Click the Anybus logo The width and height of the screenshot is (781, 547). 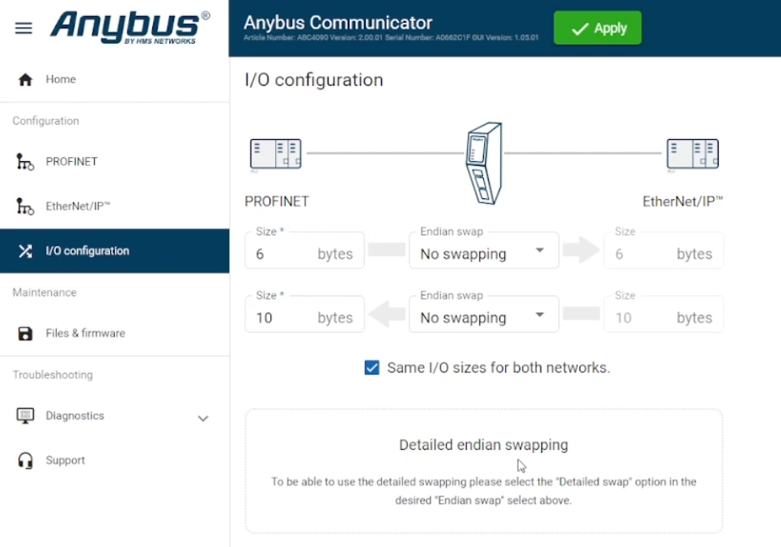click(x=130, y=28)
